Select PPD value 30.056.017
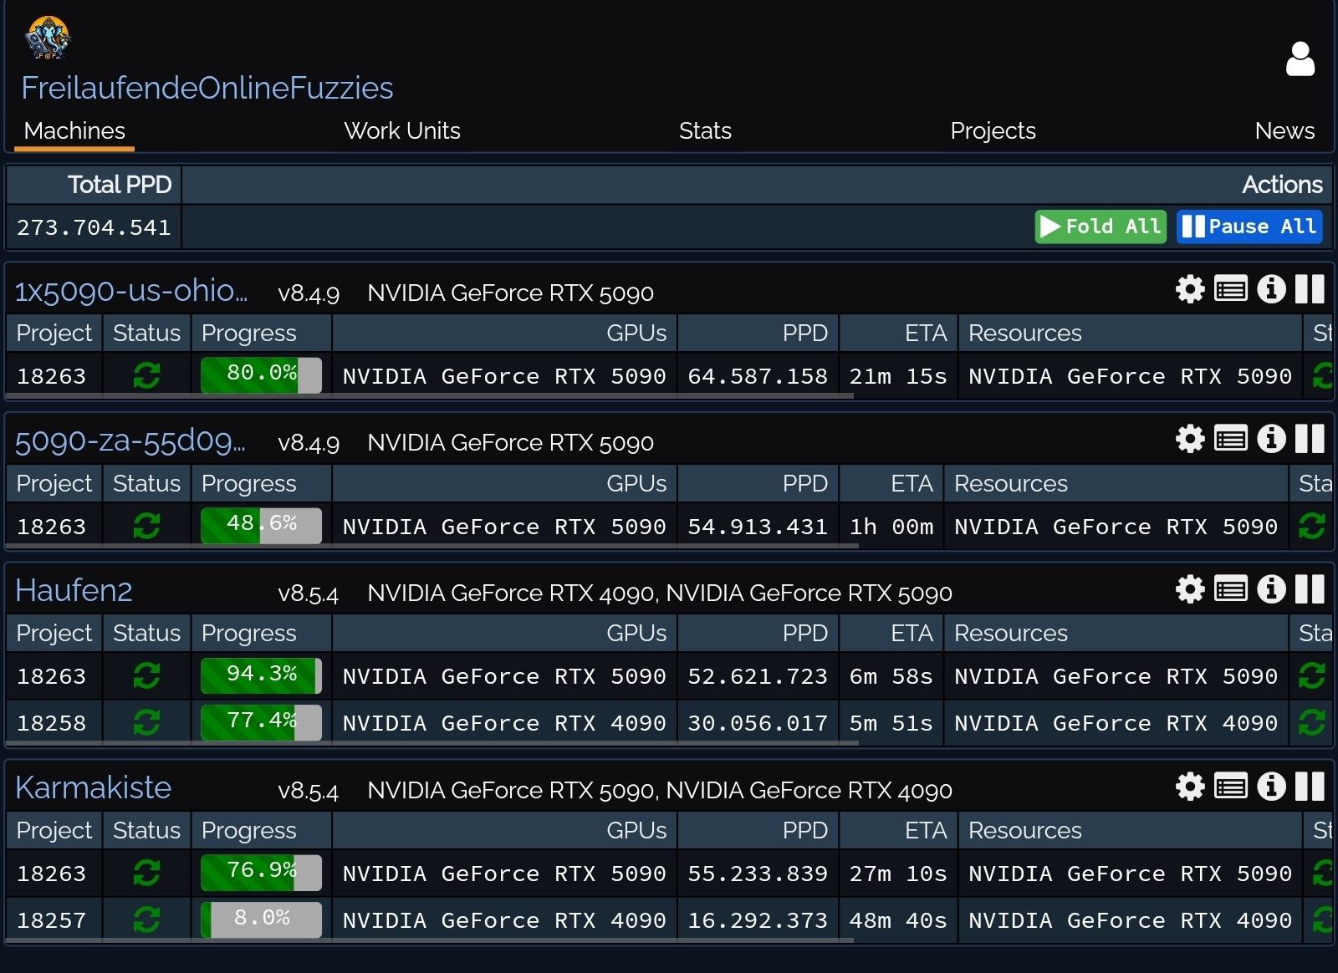 click(758, 723)
